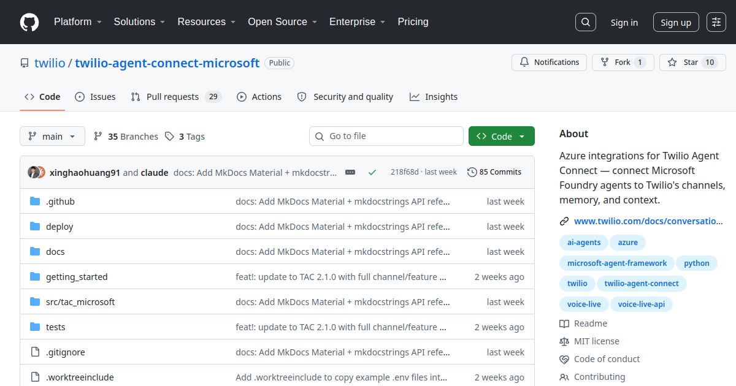The image size is (736, 386).
Task: View the 35 Branches link
Action: coord(126,137)
